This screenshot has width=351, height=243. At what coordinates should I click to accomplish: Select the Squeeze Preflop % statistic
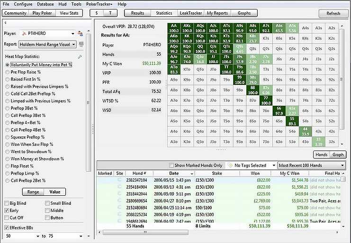tap(8, 137)
